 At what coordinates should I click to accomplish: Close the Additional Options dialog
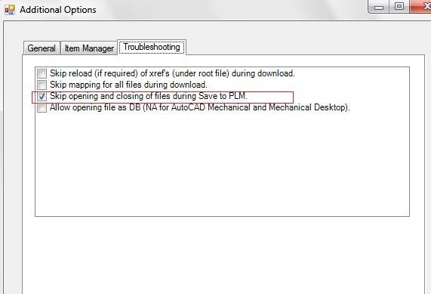pos(420,6)
